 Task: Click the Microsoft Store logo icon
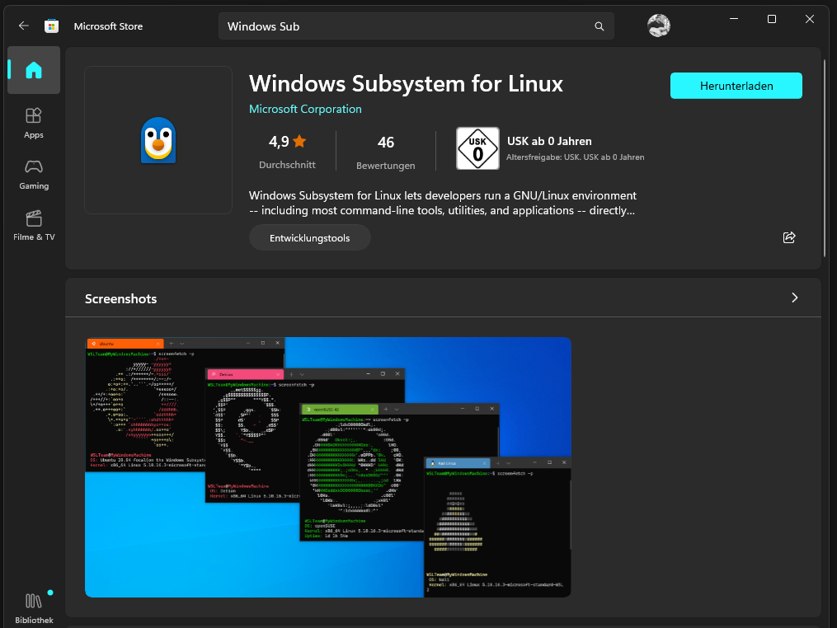[52, 26]
